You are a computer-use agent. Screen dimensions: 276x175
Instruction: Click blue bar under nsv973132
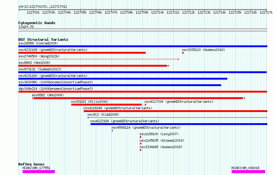click(143, 72)
